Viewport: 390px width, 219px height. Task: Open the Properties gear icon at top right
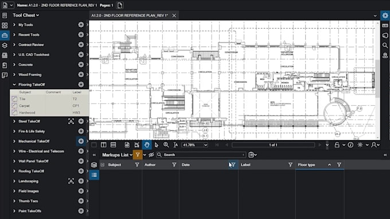pos(385,15)
